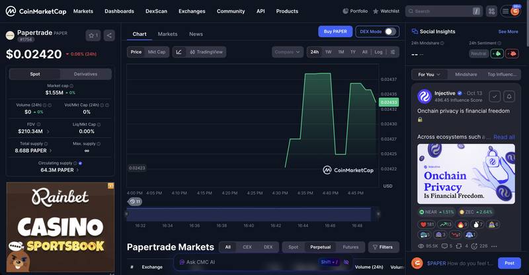529x275 pixels.
Task: Toggle DEX Mode switch
Action: [390, 32]
